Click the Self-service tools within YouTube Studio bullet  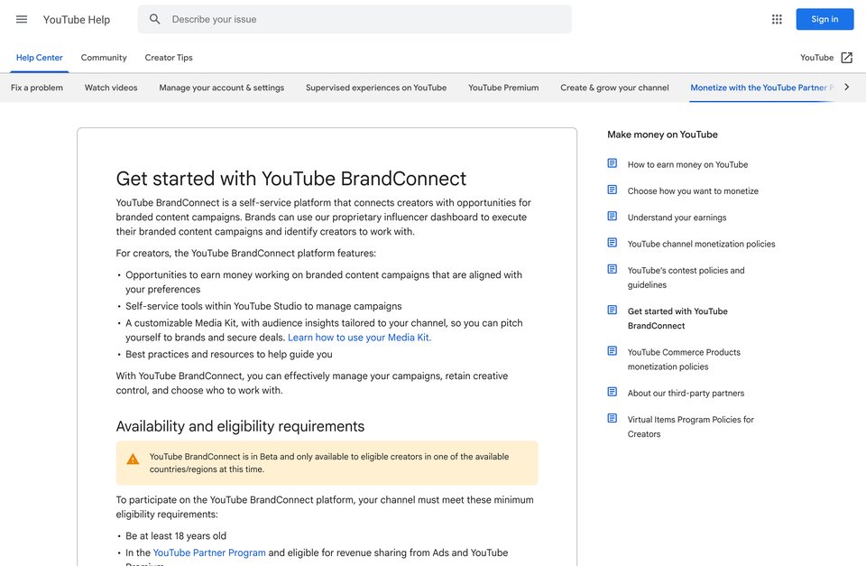tap(263, 306)
